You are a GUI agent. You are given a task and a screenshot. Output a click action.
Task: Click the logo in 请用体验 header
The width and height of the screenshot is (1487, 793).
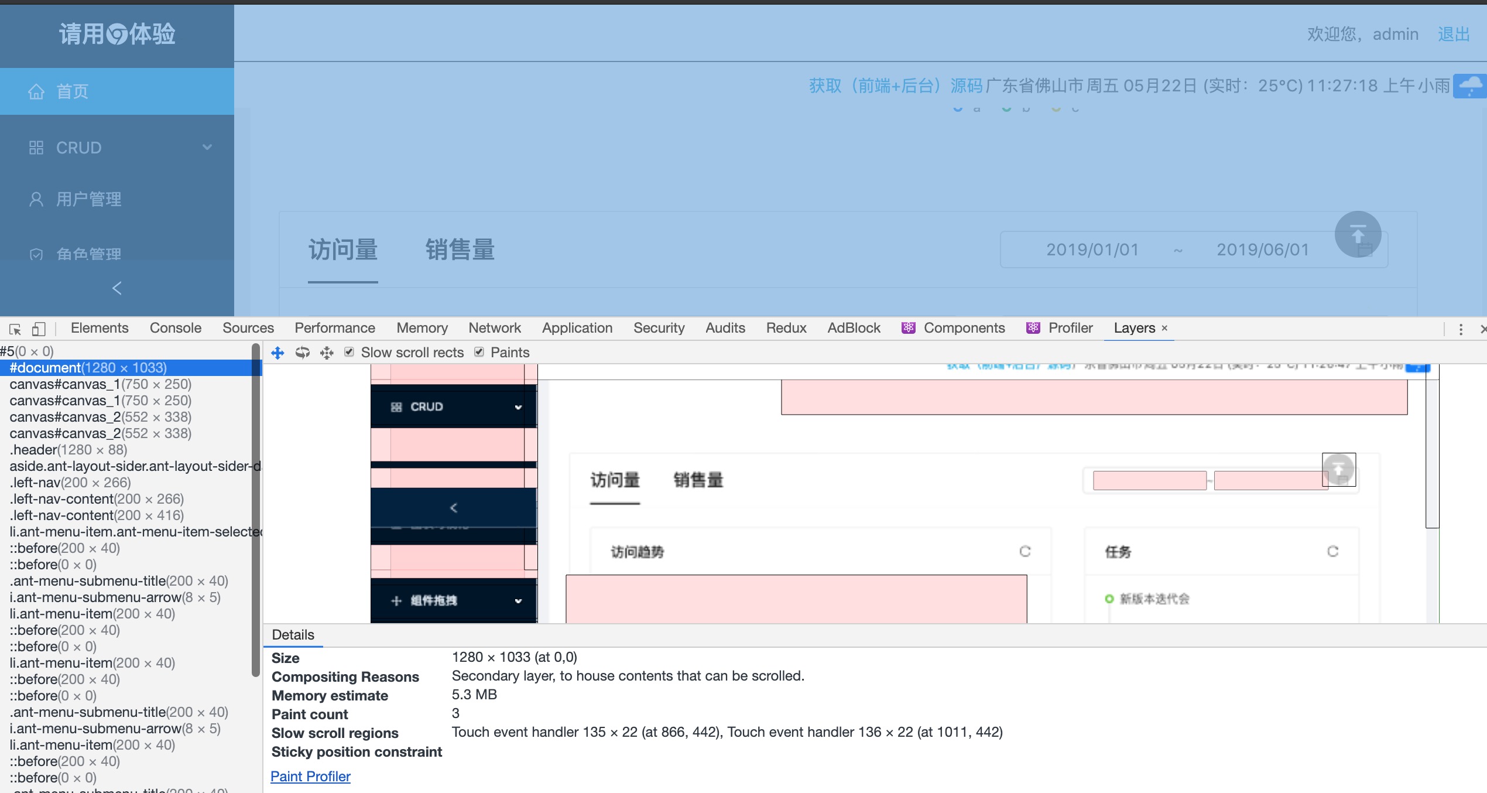point(118,34)
